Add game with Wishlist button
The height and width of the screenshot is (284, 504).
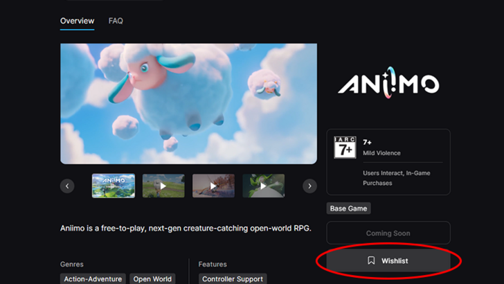coord(388,260)
